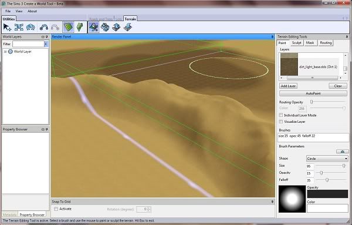Select the curved road placement tool

click(44, 27)
